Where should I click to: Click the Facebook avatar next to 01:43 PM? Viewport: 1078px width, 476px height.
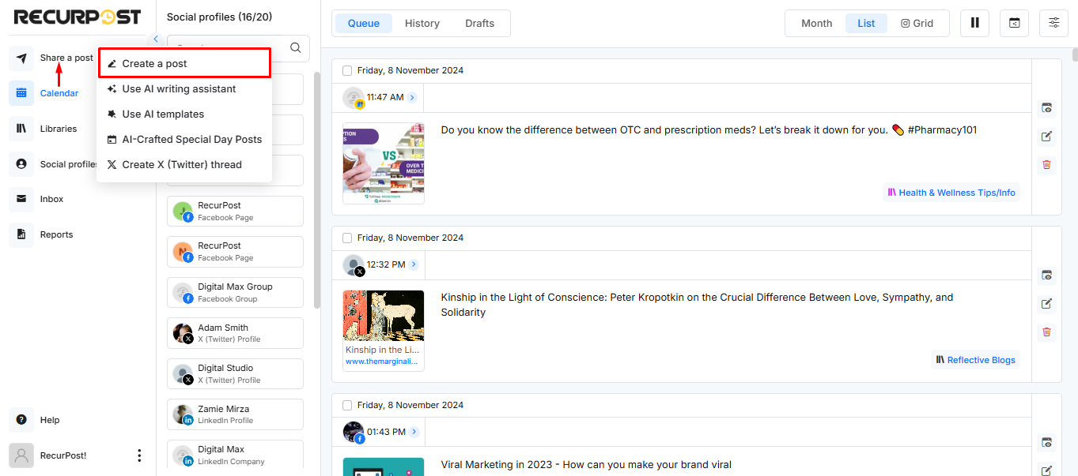pyautogui.click(x=354, y=433)
